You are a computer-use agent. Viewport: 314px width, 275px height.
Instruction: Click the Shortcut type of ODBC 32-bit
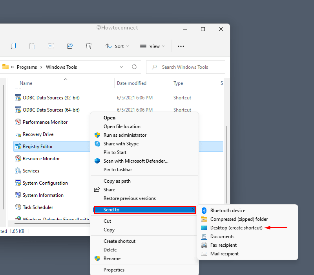[x=182, y=97]
